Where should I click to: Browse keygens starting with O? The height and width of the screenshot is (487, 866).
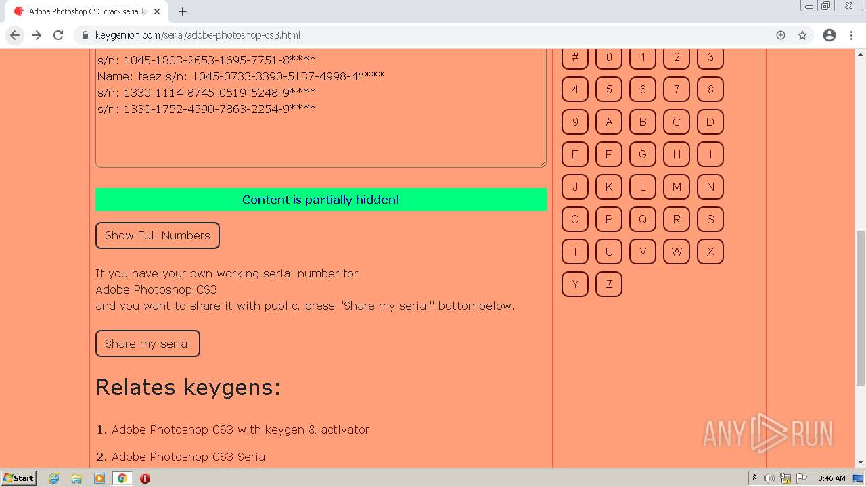(x=575, y=219)
